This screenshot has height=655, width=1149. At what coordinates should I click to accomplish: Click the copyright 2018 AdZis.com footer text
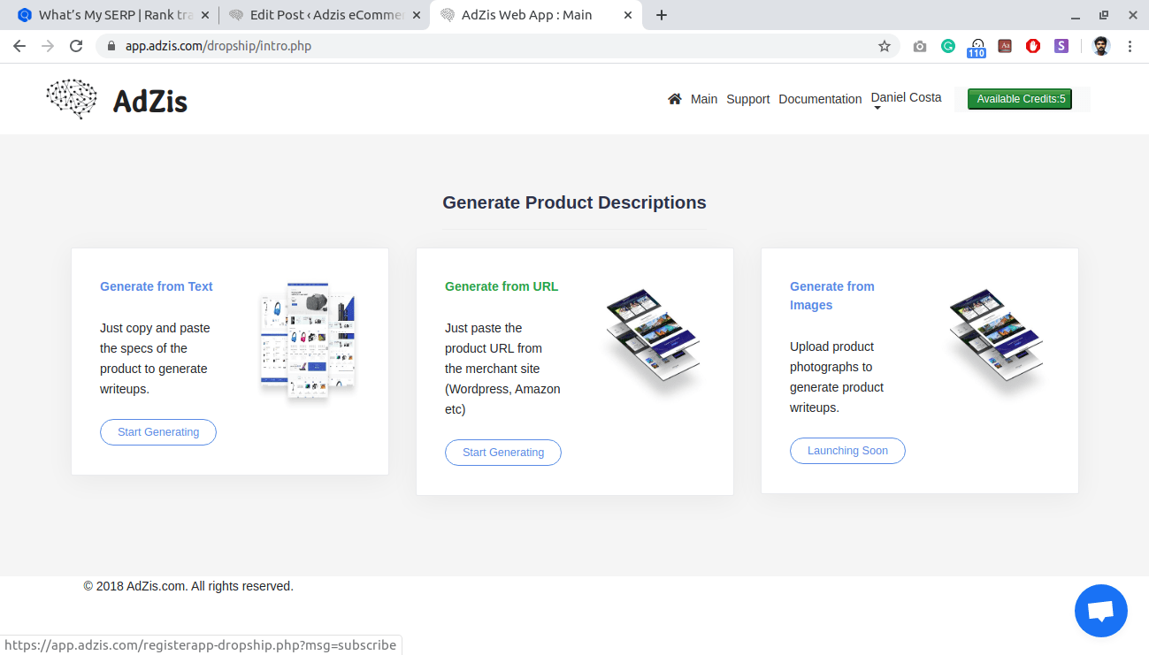pyautogui.click(x=188, y=586)
